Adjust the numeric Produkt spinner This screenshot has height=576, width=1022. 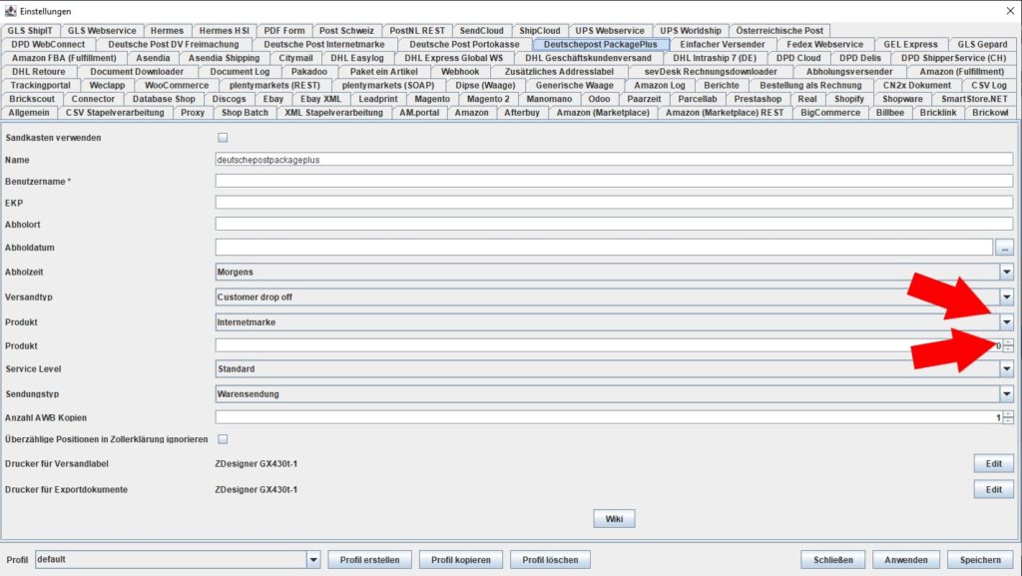point(1008,346)
